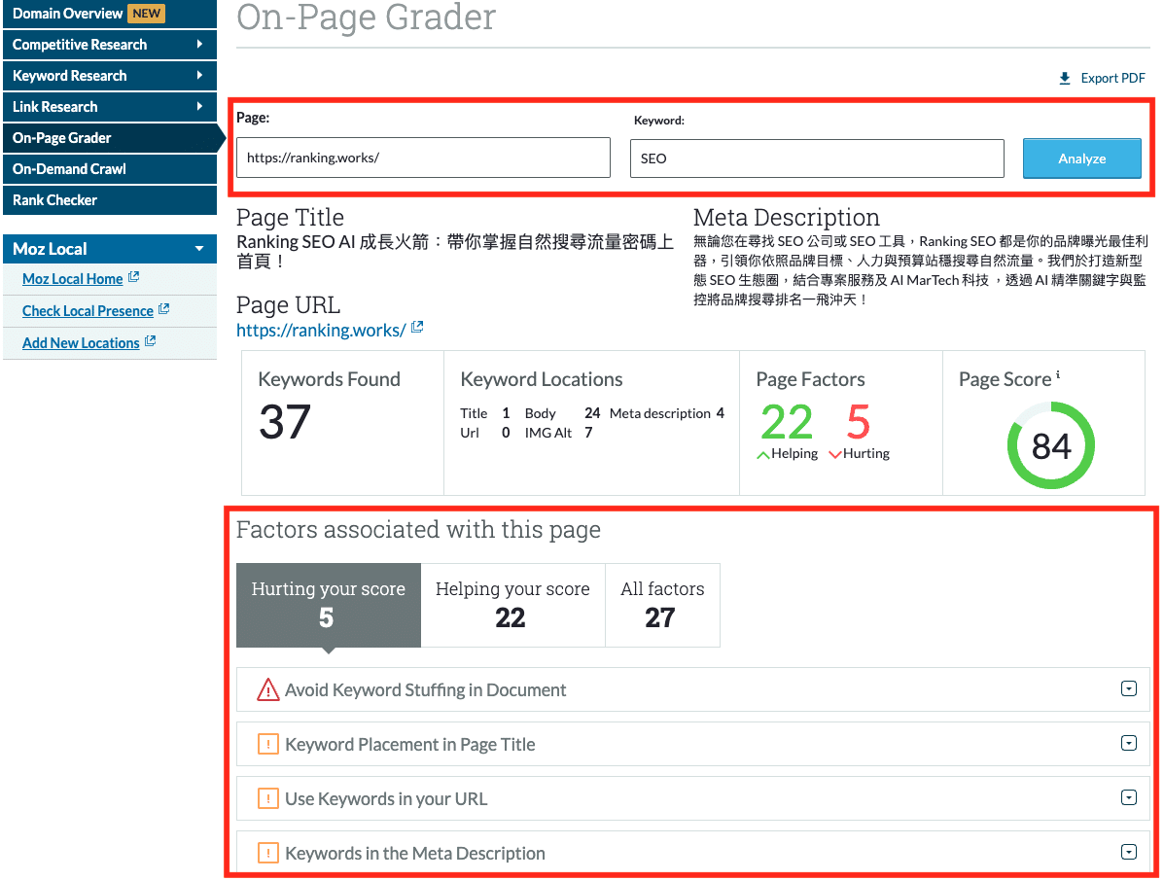Viewport: 1164px width, 880px height.
Task: Collapse the Moz Local sidebar section
Action: point(199,249)
